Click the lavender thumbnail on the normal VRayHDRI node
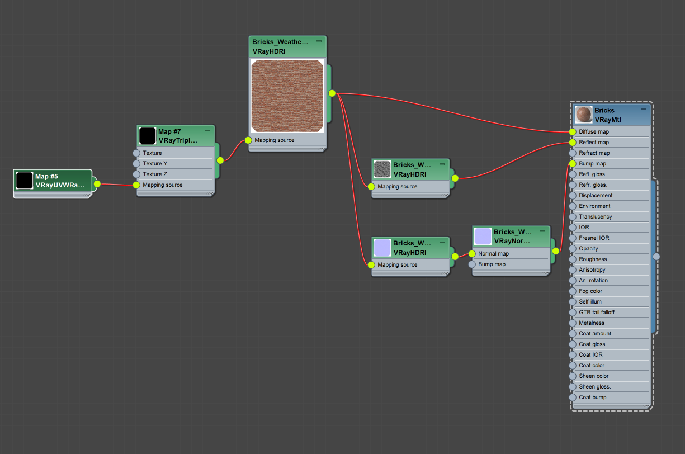This screenshot has width=685, height=454. [382, 248]
